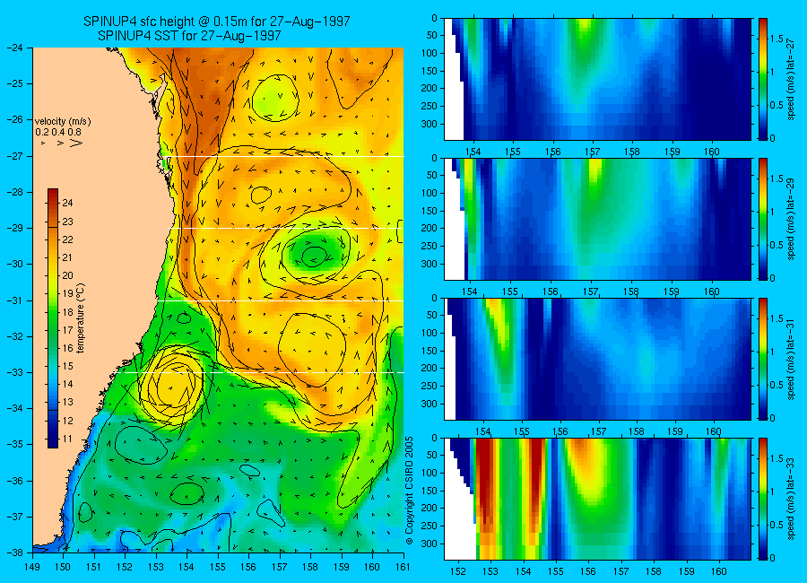
Task: Click the speed colorbar for lat=-31
Action: point(763,359)
